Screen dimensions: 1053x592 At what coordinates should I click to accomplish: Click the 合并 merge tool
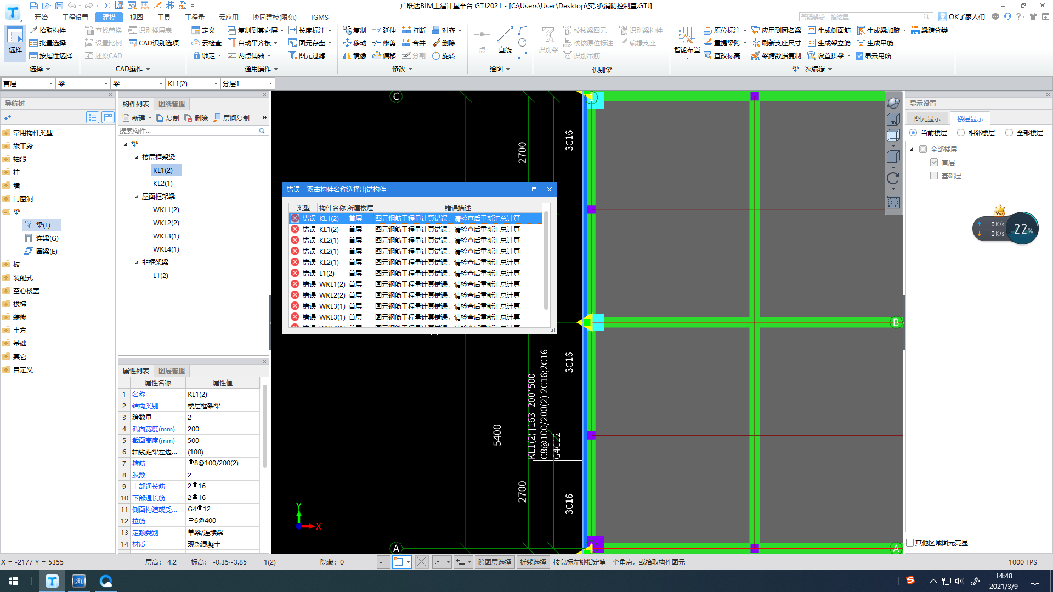coord(414,43)
